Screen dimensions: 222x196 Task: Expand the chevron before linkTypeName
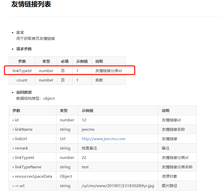13,167
